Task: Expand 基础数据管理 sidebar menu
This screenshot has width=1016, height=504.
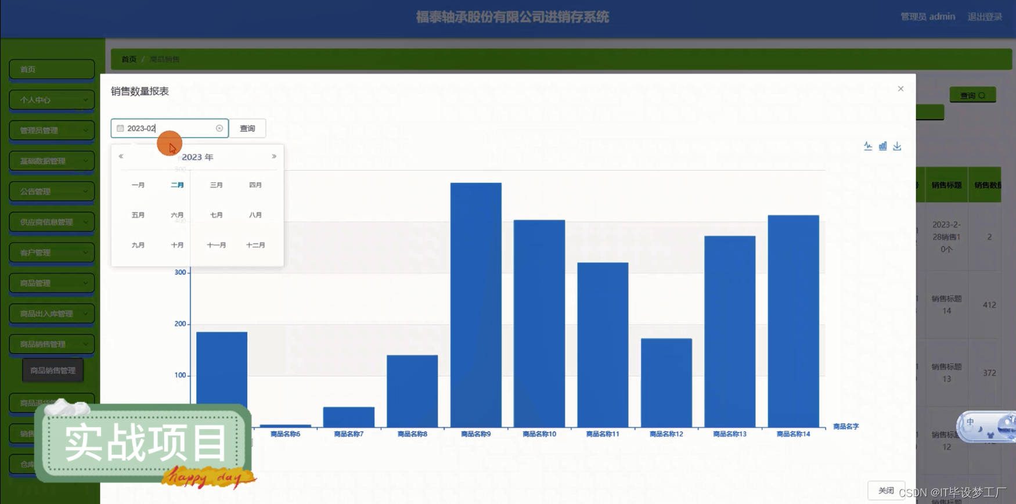Action: point(52,161)
